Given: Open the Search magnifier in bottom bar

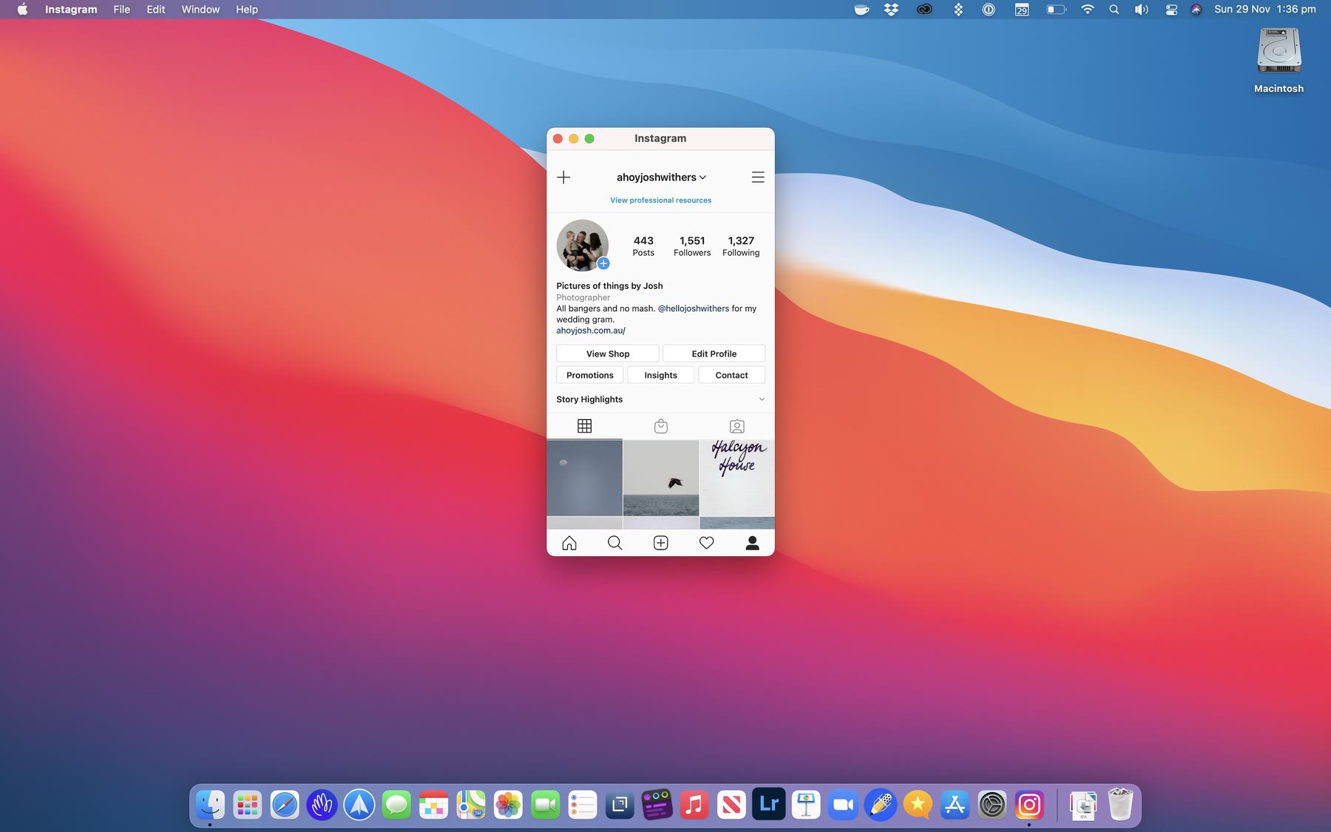Looking at the screenshot, I should point(614,543).
